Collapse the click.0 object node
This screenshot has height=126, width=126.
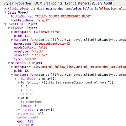[x=9, y=28]
